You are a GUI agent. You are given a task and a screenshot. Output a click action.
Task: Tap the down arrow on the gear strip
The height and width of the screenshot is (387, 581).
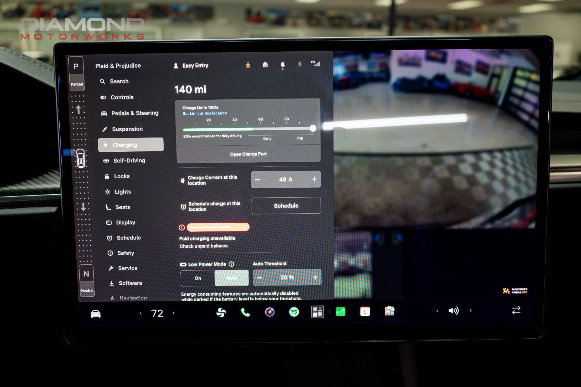coord(83,207)
